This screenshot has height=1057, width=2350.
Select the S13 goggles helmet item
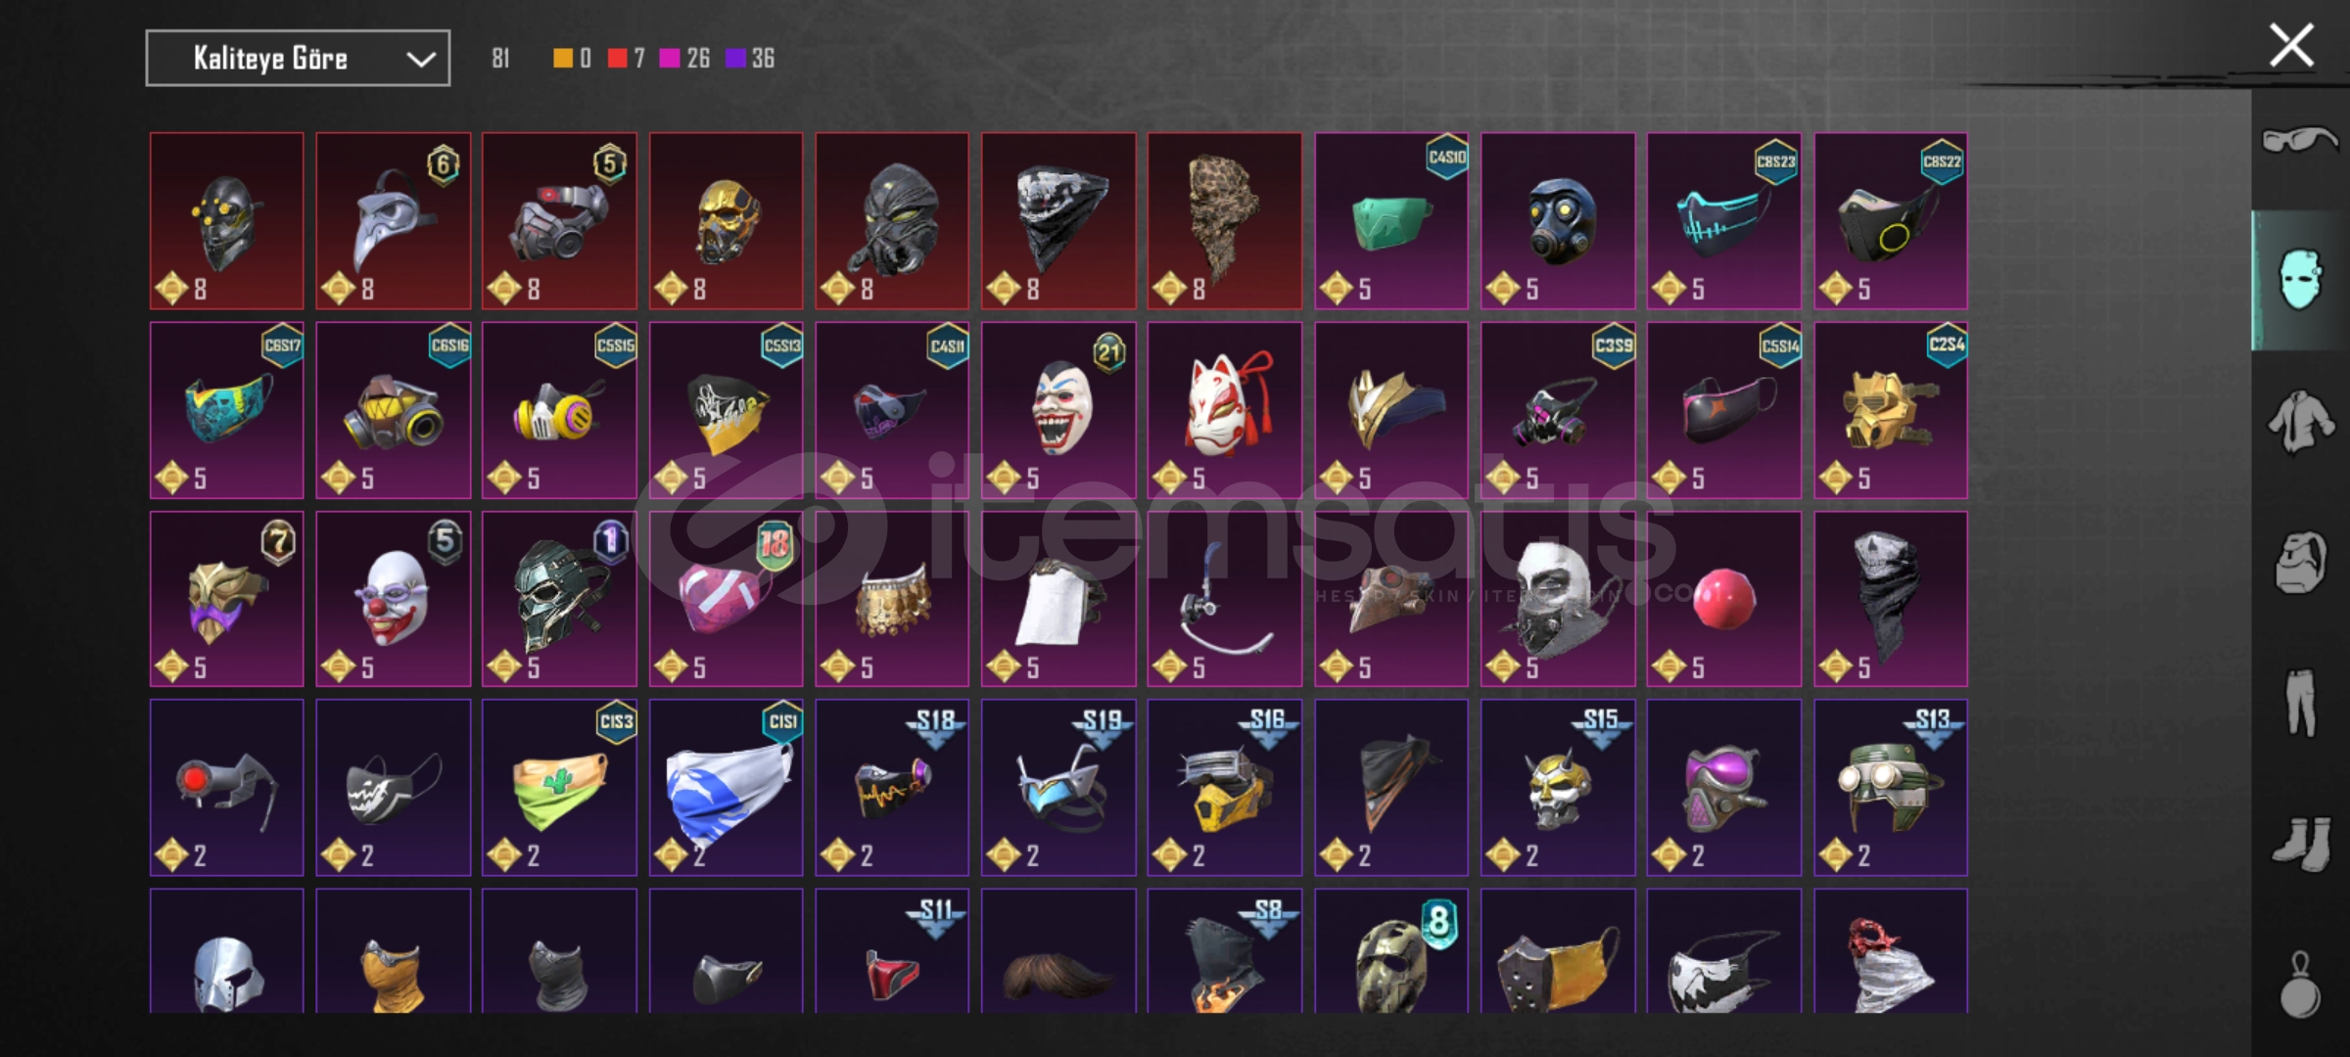click(1891, 788)
